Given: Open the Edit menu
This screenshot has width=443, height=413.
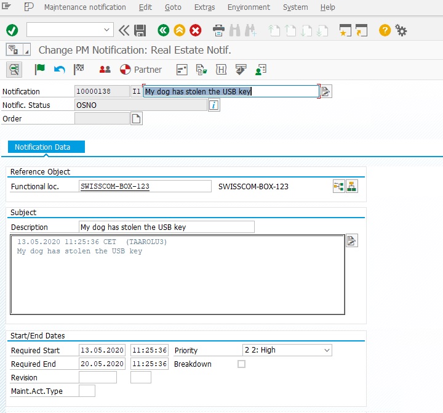Looking at the screenshot, I should (145, 7).
